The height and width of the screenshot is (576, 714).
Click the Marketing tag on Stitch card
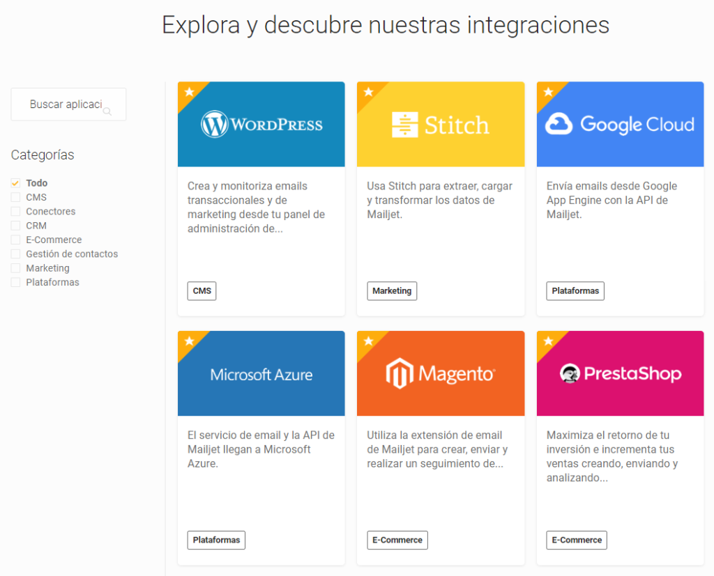[x=392, y=291]
